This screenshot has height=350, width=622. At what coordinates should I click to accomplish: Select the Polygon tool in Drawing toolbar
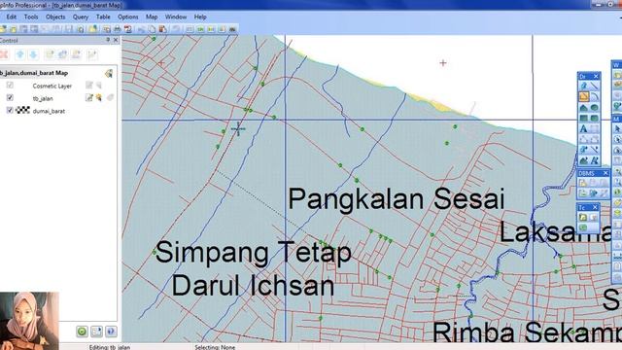pyautogui.click(x=583, y=107)
